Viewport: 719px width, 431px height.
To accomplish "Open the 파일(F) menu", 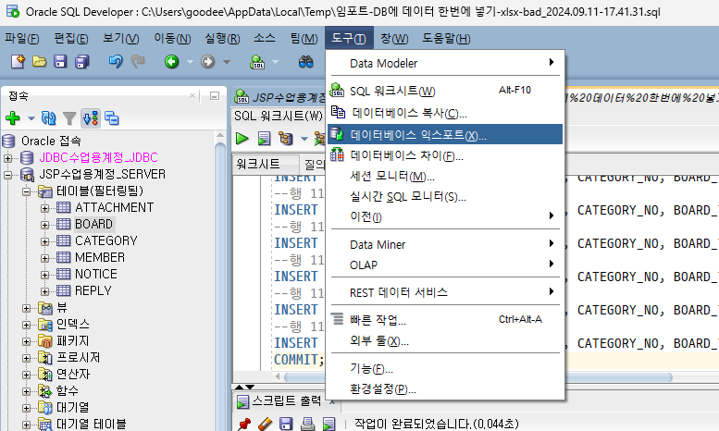I will [x=22, y=38].
